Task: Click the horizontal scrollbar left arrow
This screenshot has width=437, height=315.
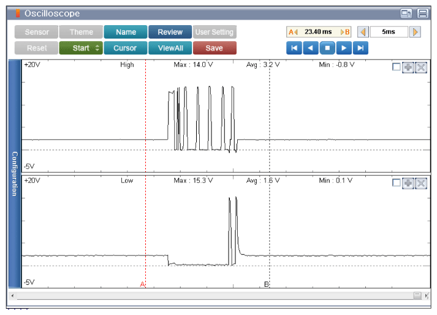Action: pos(12,295)
